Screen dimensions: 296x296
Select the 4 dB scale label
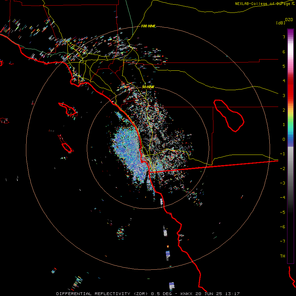(284, 81)
